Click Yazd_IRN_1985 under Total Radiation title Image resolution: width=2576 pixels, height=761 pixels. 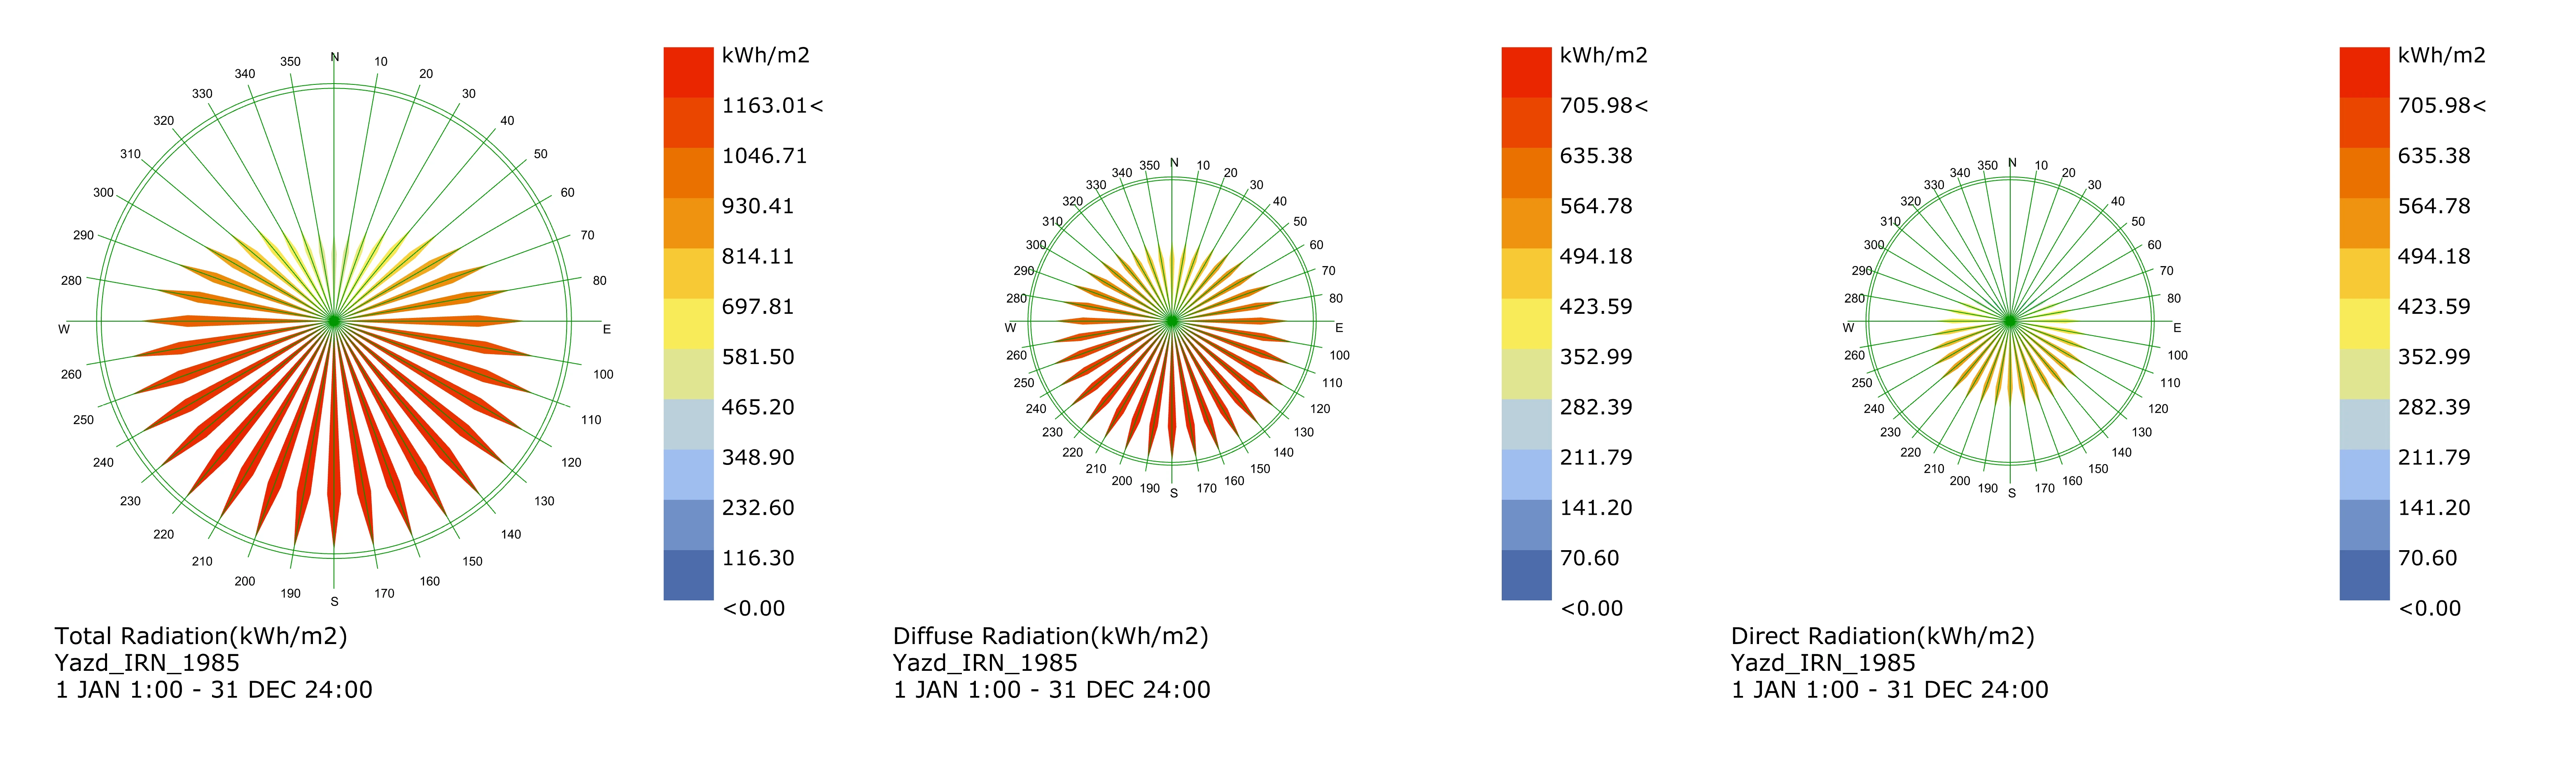(147, 663)
